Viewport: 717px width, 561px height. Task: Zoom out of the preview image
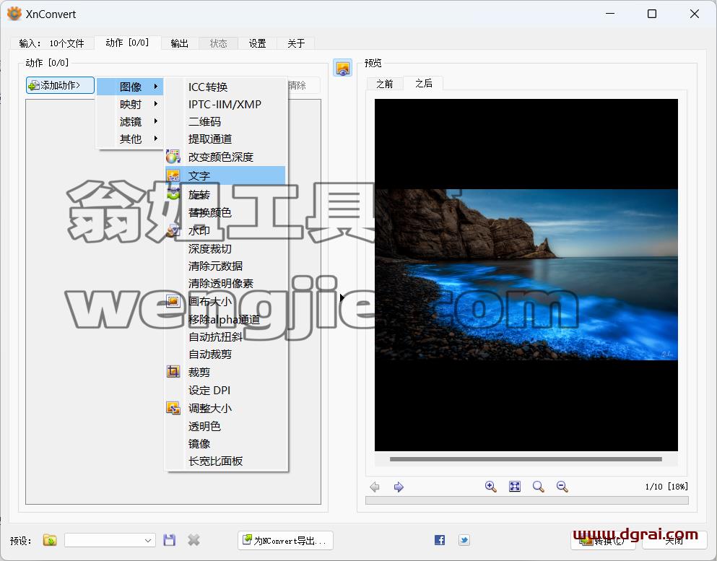[562, 487]
